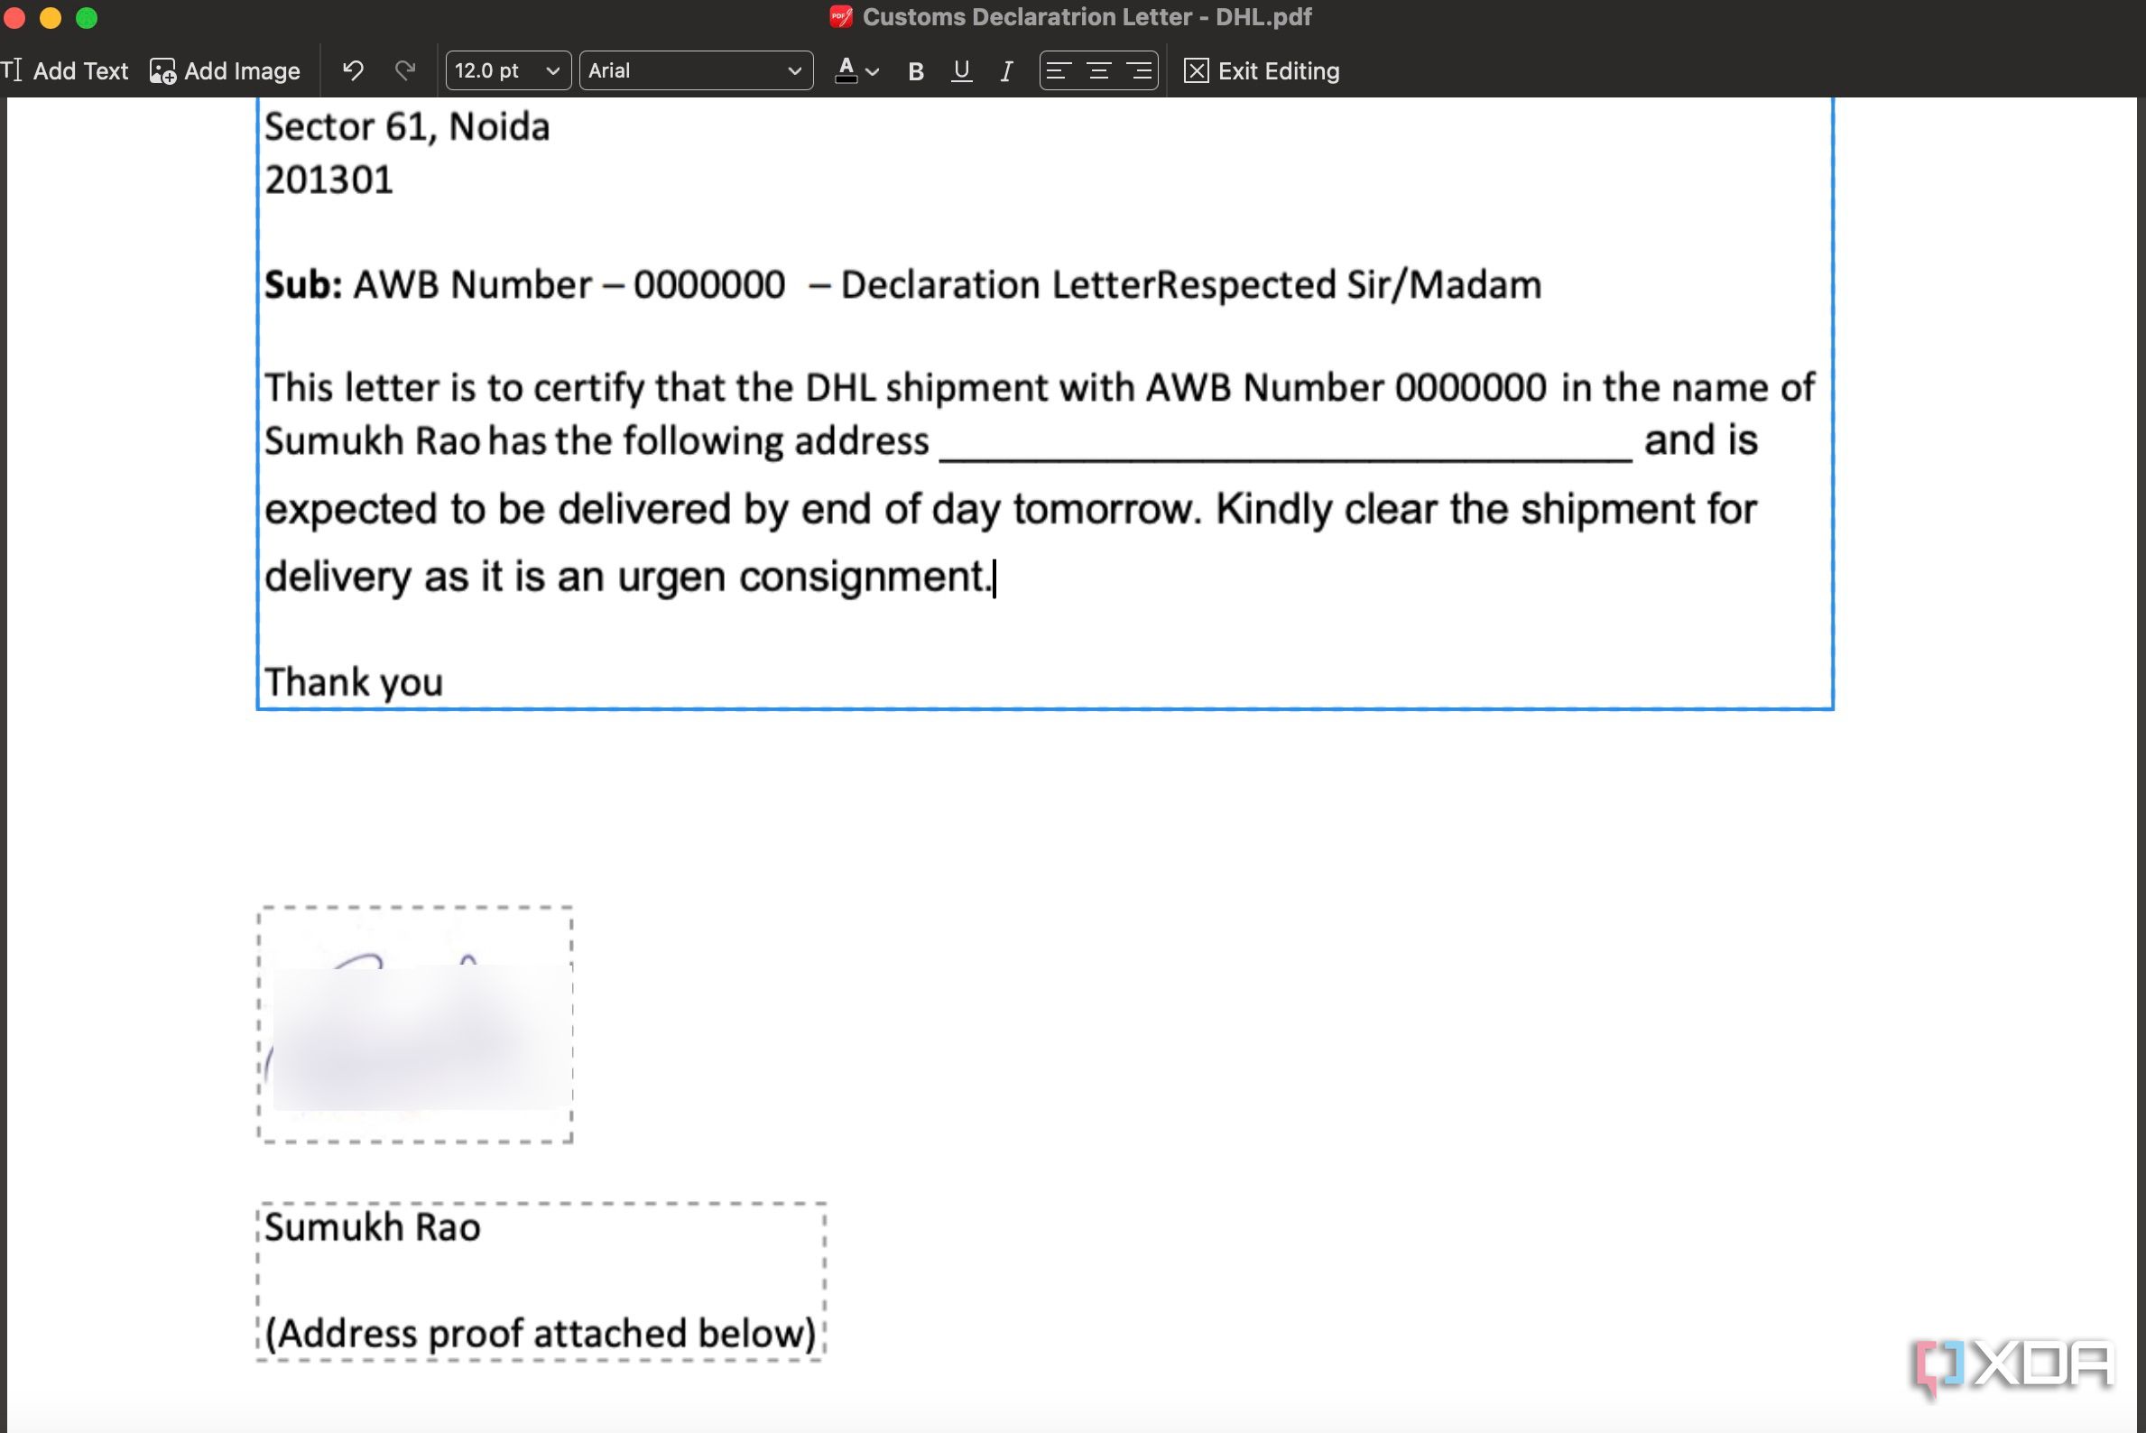Toggle bold formatting
Image resolution: width=2146 pixels, height=1433 pixels.
pos(915,70)
